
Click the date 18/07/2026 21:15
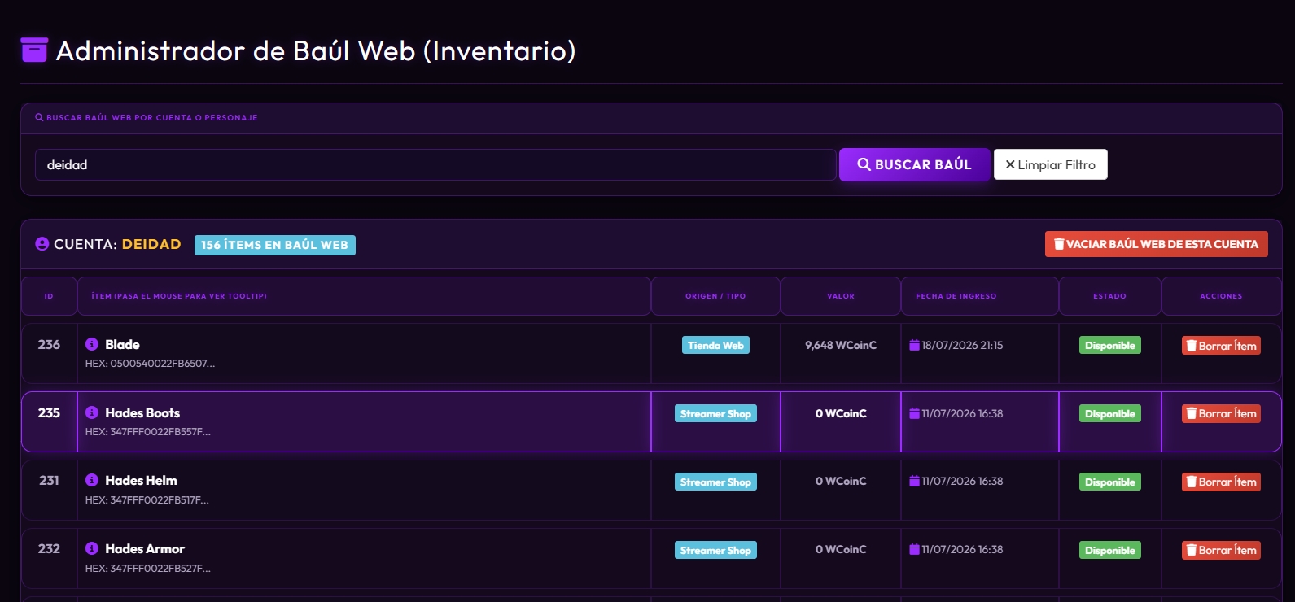(x=962, y=345)
